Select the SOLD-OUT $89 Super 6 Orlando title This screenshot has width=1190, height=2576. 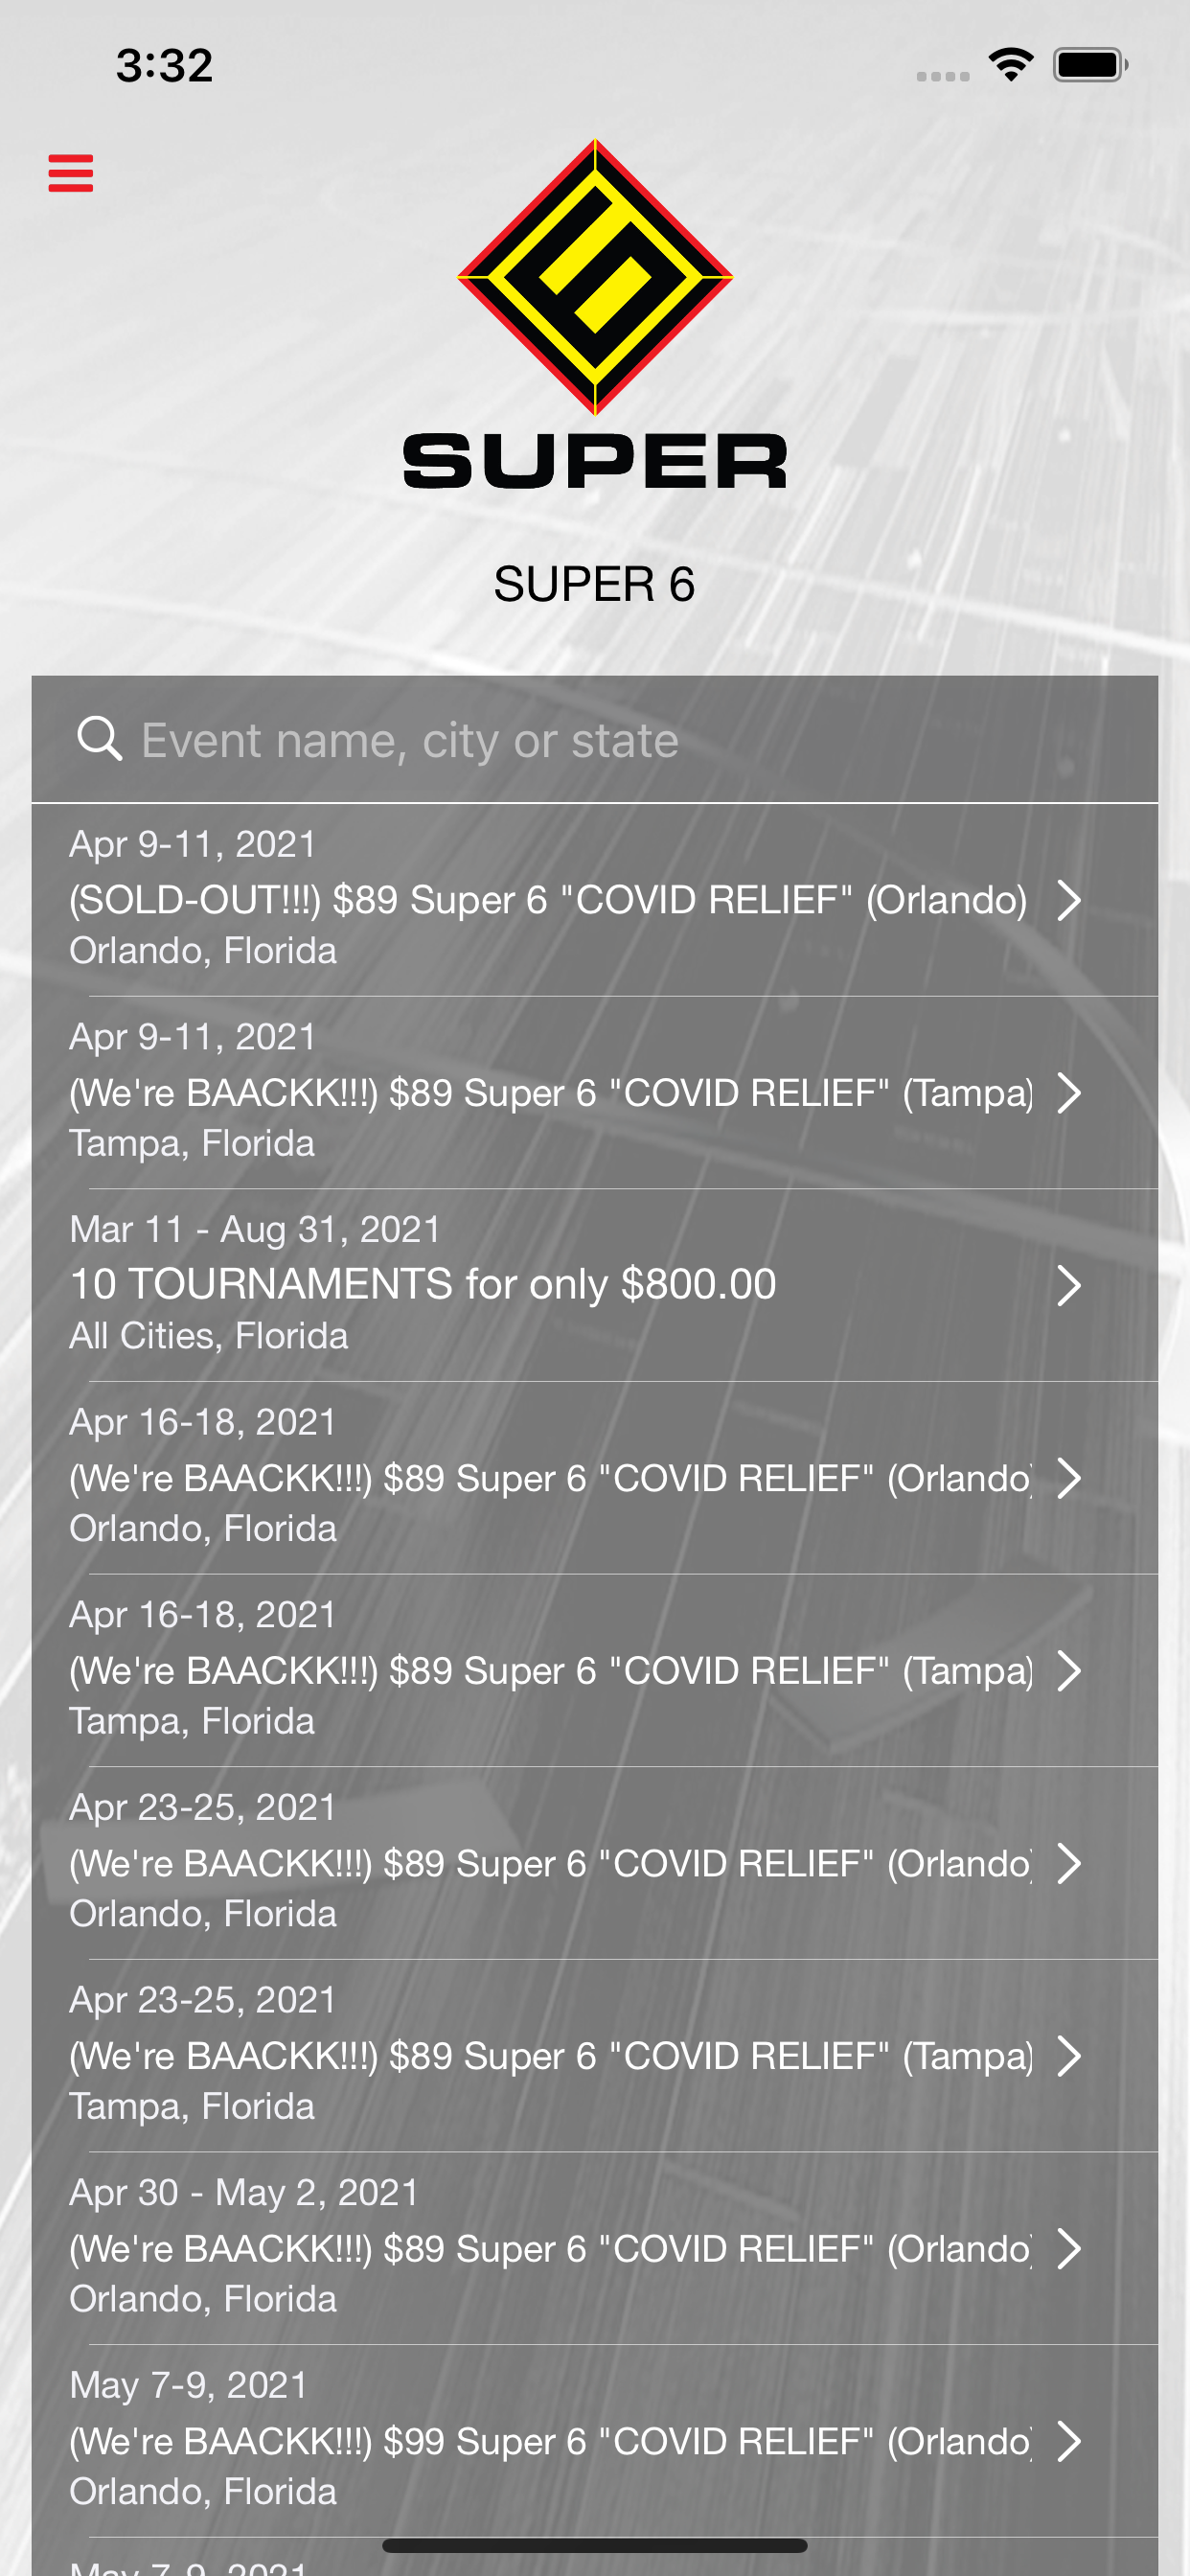tap(547, 900)
